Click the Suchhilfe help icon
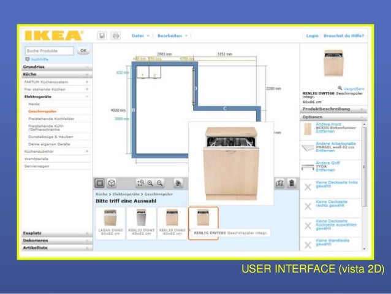The height and width of the screenshot is (294, 391). tap(28, 59)
